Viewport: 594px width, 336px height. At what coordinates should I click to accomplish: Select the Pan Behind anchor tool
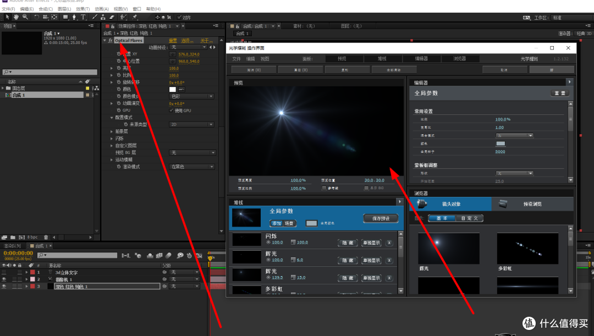coord(54,17)
